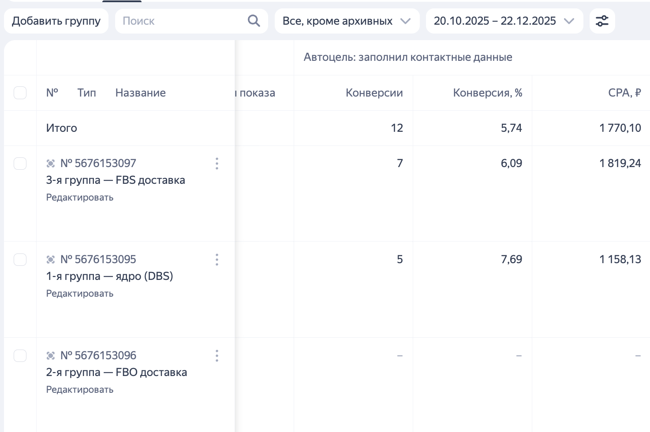The image size is (650, 432).
Task: Select checkbox for 1-я группа — ядро (DBS)
Action: click(x=20, y=260)
